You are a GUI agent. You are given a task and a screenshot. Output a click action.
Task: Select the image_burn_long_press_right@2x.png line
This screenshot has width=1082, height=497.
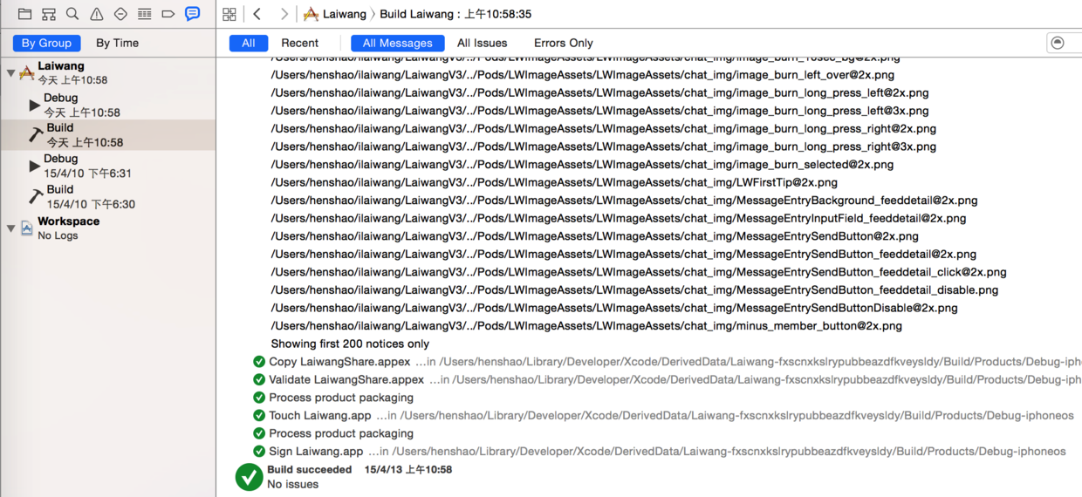[x=603, y=129]
